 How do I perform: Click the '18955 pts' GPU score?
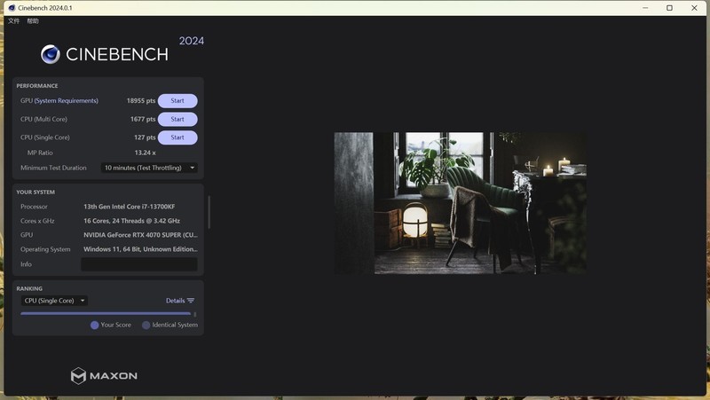coord(141,101)
